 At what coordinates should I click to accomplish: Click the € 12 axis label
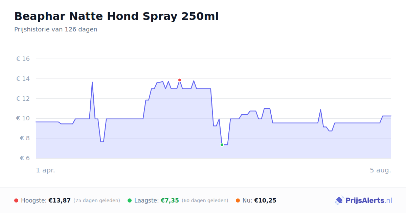[x=23, y=99]
